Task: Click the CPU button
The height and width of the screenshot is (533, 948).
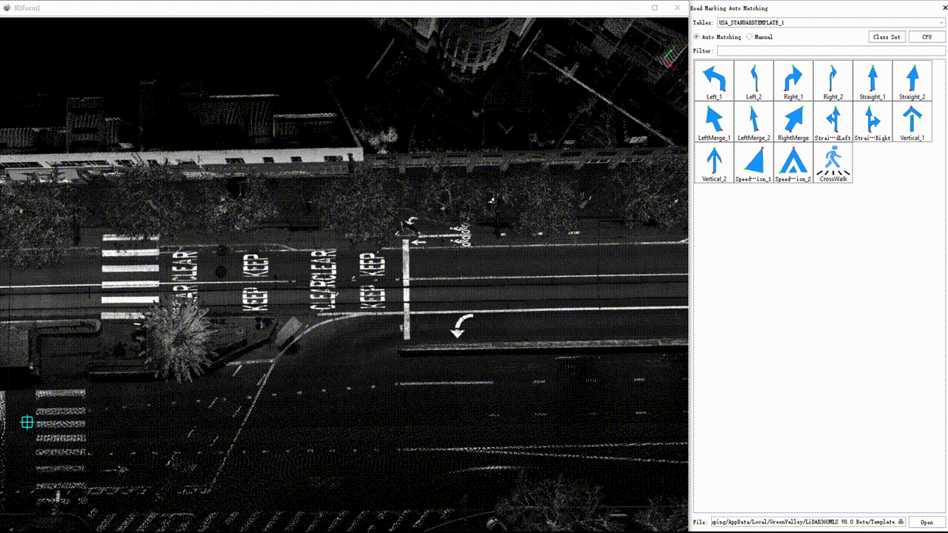Action: [x=927, y=37]
